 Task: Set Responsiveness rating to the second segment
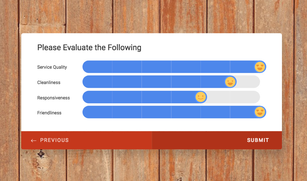[127, 97]
